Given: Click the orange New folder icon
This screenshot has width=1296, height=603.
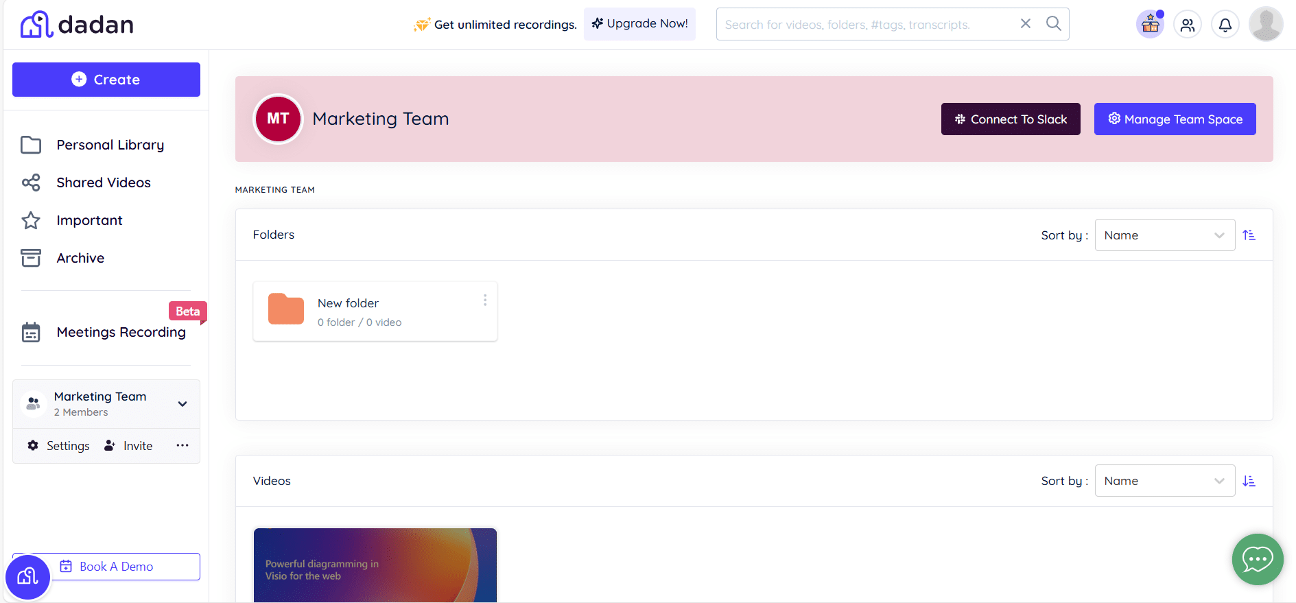Looking at the screenshot, I should [x=286, y=309].
